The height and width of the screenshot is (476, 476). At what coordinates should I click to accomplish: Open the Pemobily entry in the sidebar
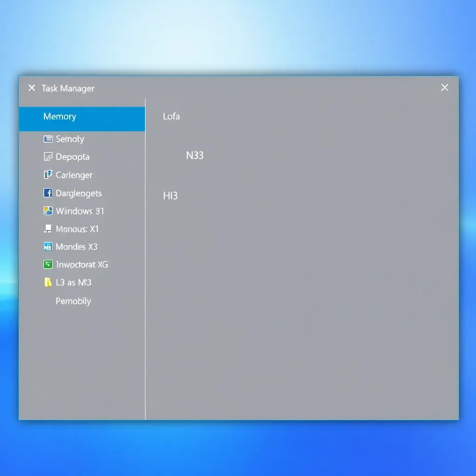pos(73,301)
